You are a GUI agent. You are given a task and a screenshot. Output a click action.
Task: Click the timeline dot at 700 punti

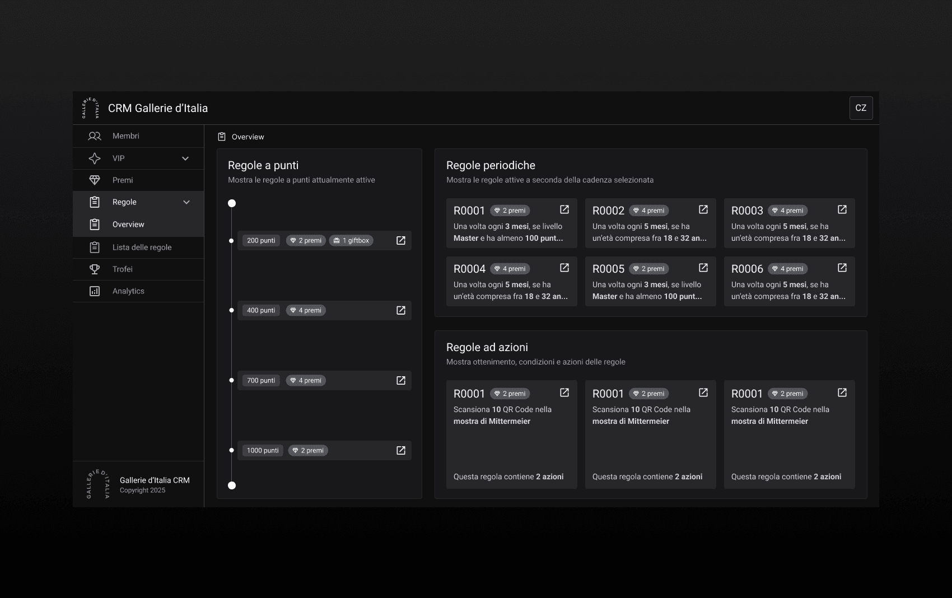point(232,380)
